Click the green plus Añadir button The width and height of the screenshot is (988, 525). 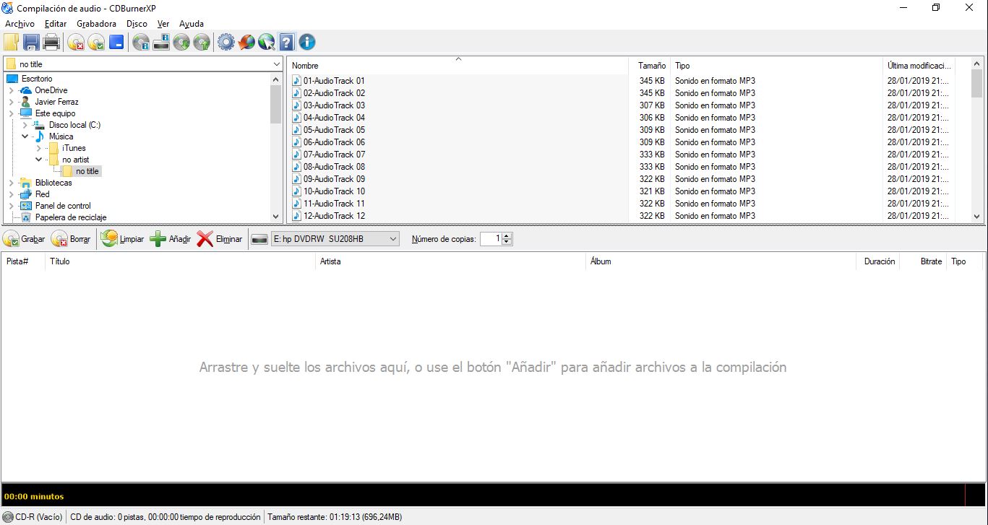click(170, 239)
